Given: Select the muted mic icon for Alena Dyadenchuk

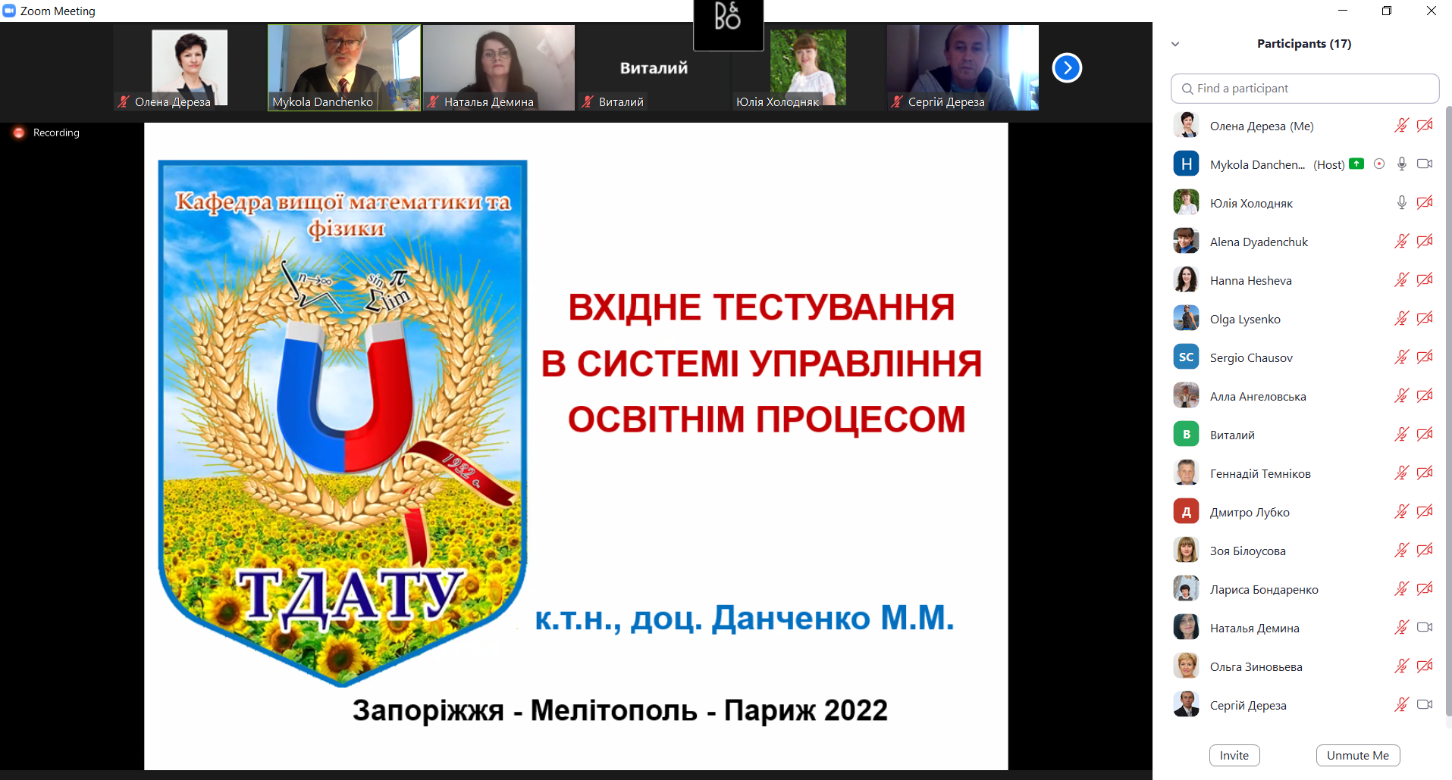Looking at the screenshot, I should [x=1401, y=242].
